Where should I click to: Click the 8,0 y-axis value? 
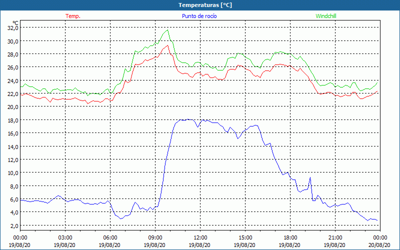coord(14,186)
